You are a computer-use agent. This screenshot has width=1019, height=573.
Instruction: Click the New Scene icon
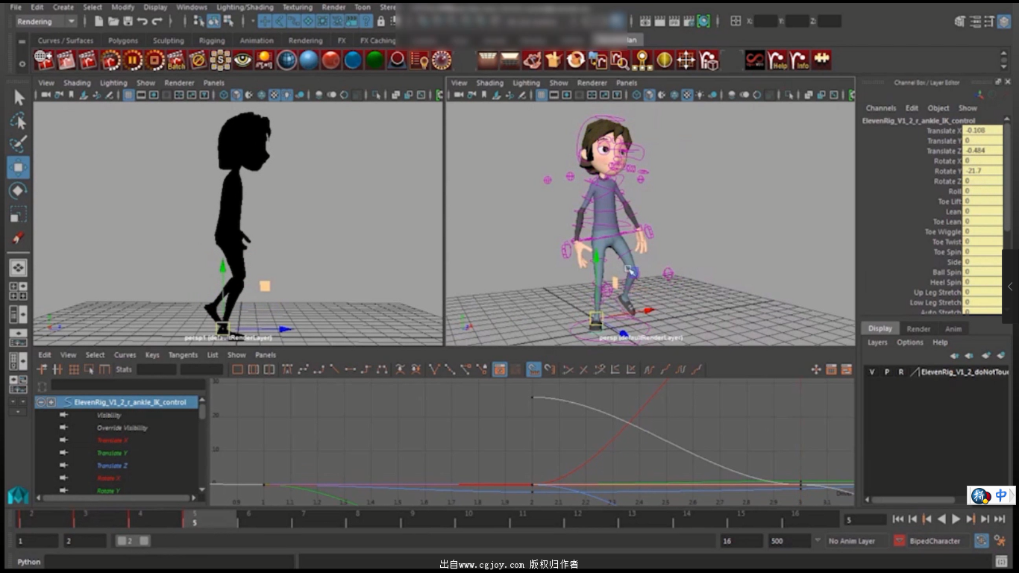[x=98, y=22]
